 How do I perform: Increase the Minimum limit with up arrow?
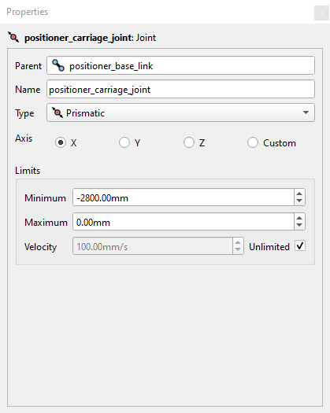299,194
